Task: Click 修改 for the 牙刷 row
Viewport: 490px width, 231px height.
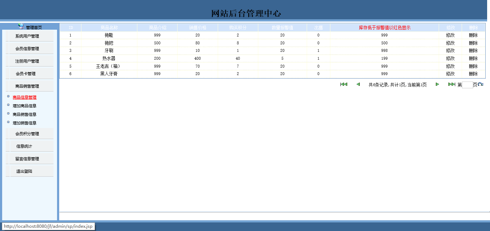Action: [x=450, y=50]
